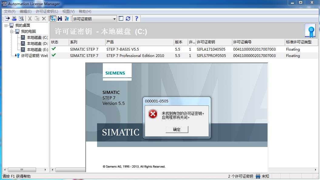Open the 文件(F) menu
320x180 pixels.
pos(9,12)
